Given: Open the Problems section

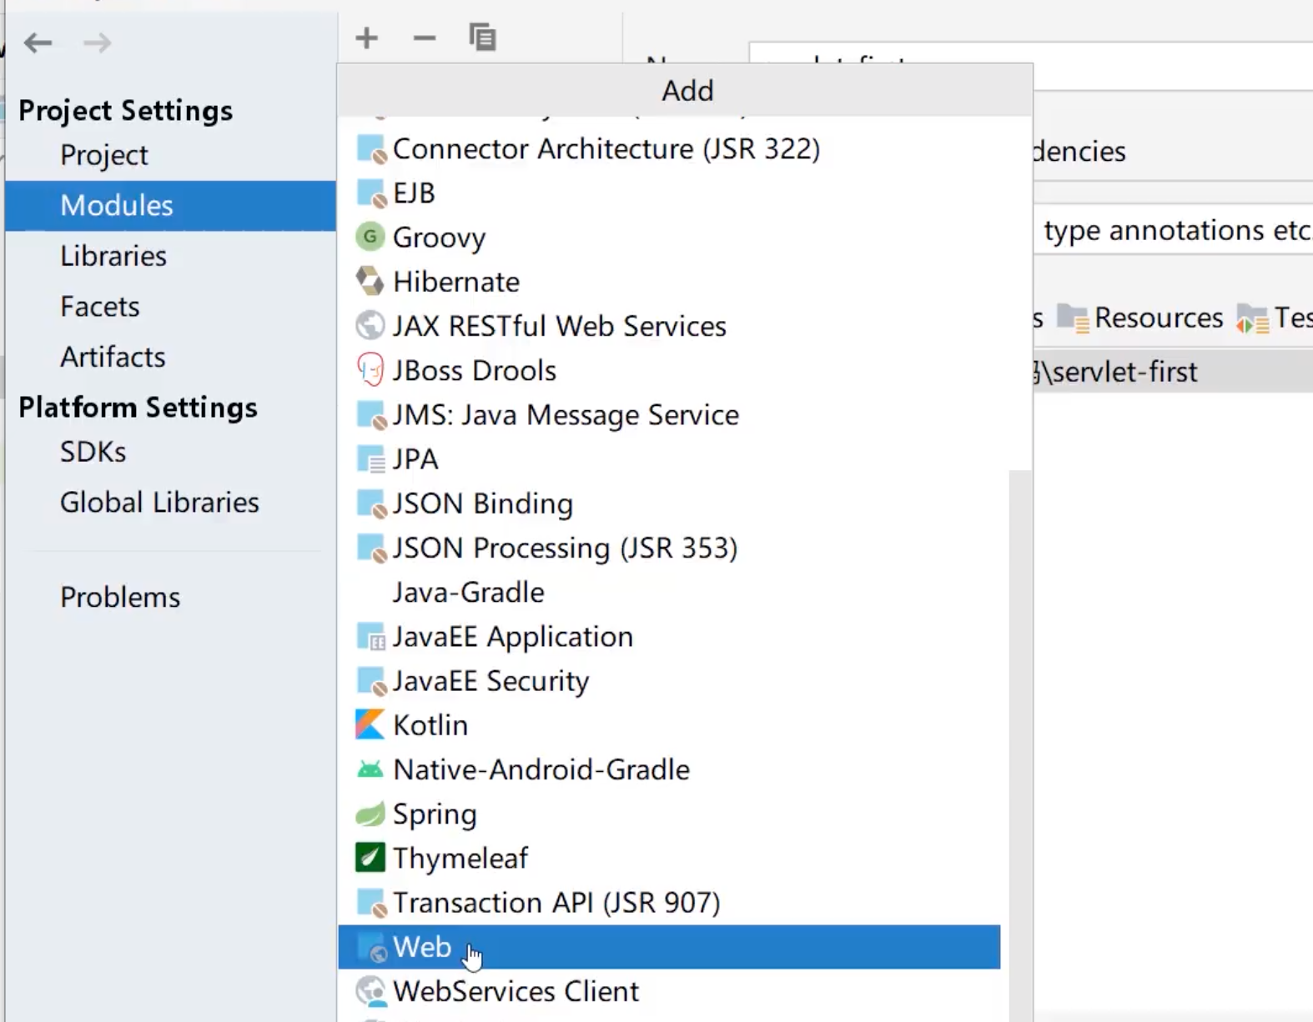Looking at the screenshot, I should click(x=120, y=597).
